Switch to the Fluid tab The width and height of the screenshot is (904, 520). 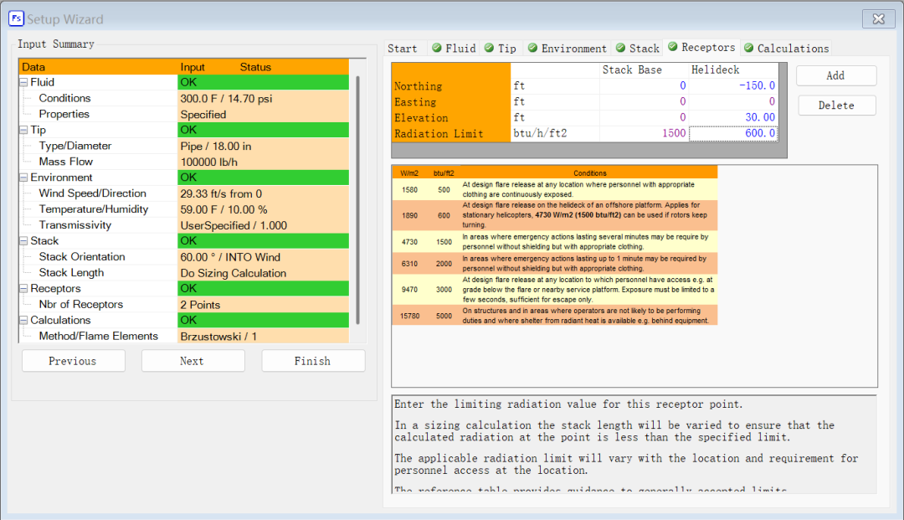click(x=454, y=49)
